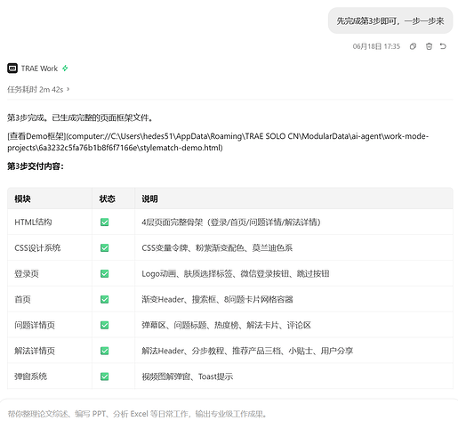Click the heading 第3步交付内容
The image size is (458, 445).
36,166
